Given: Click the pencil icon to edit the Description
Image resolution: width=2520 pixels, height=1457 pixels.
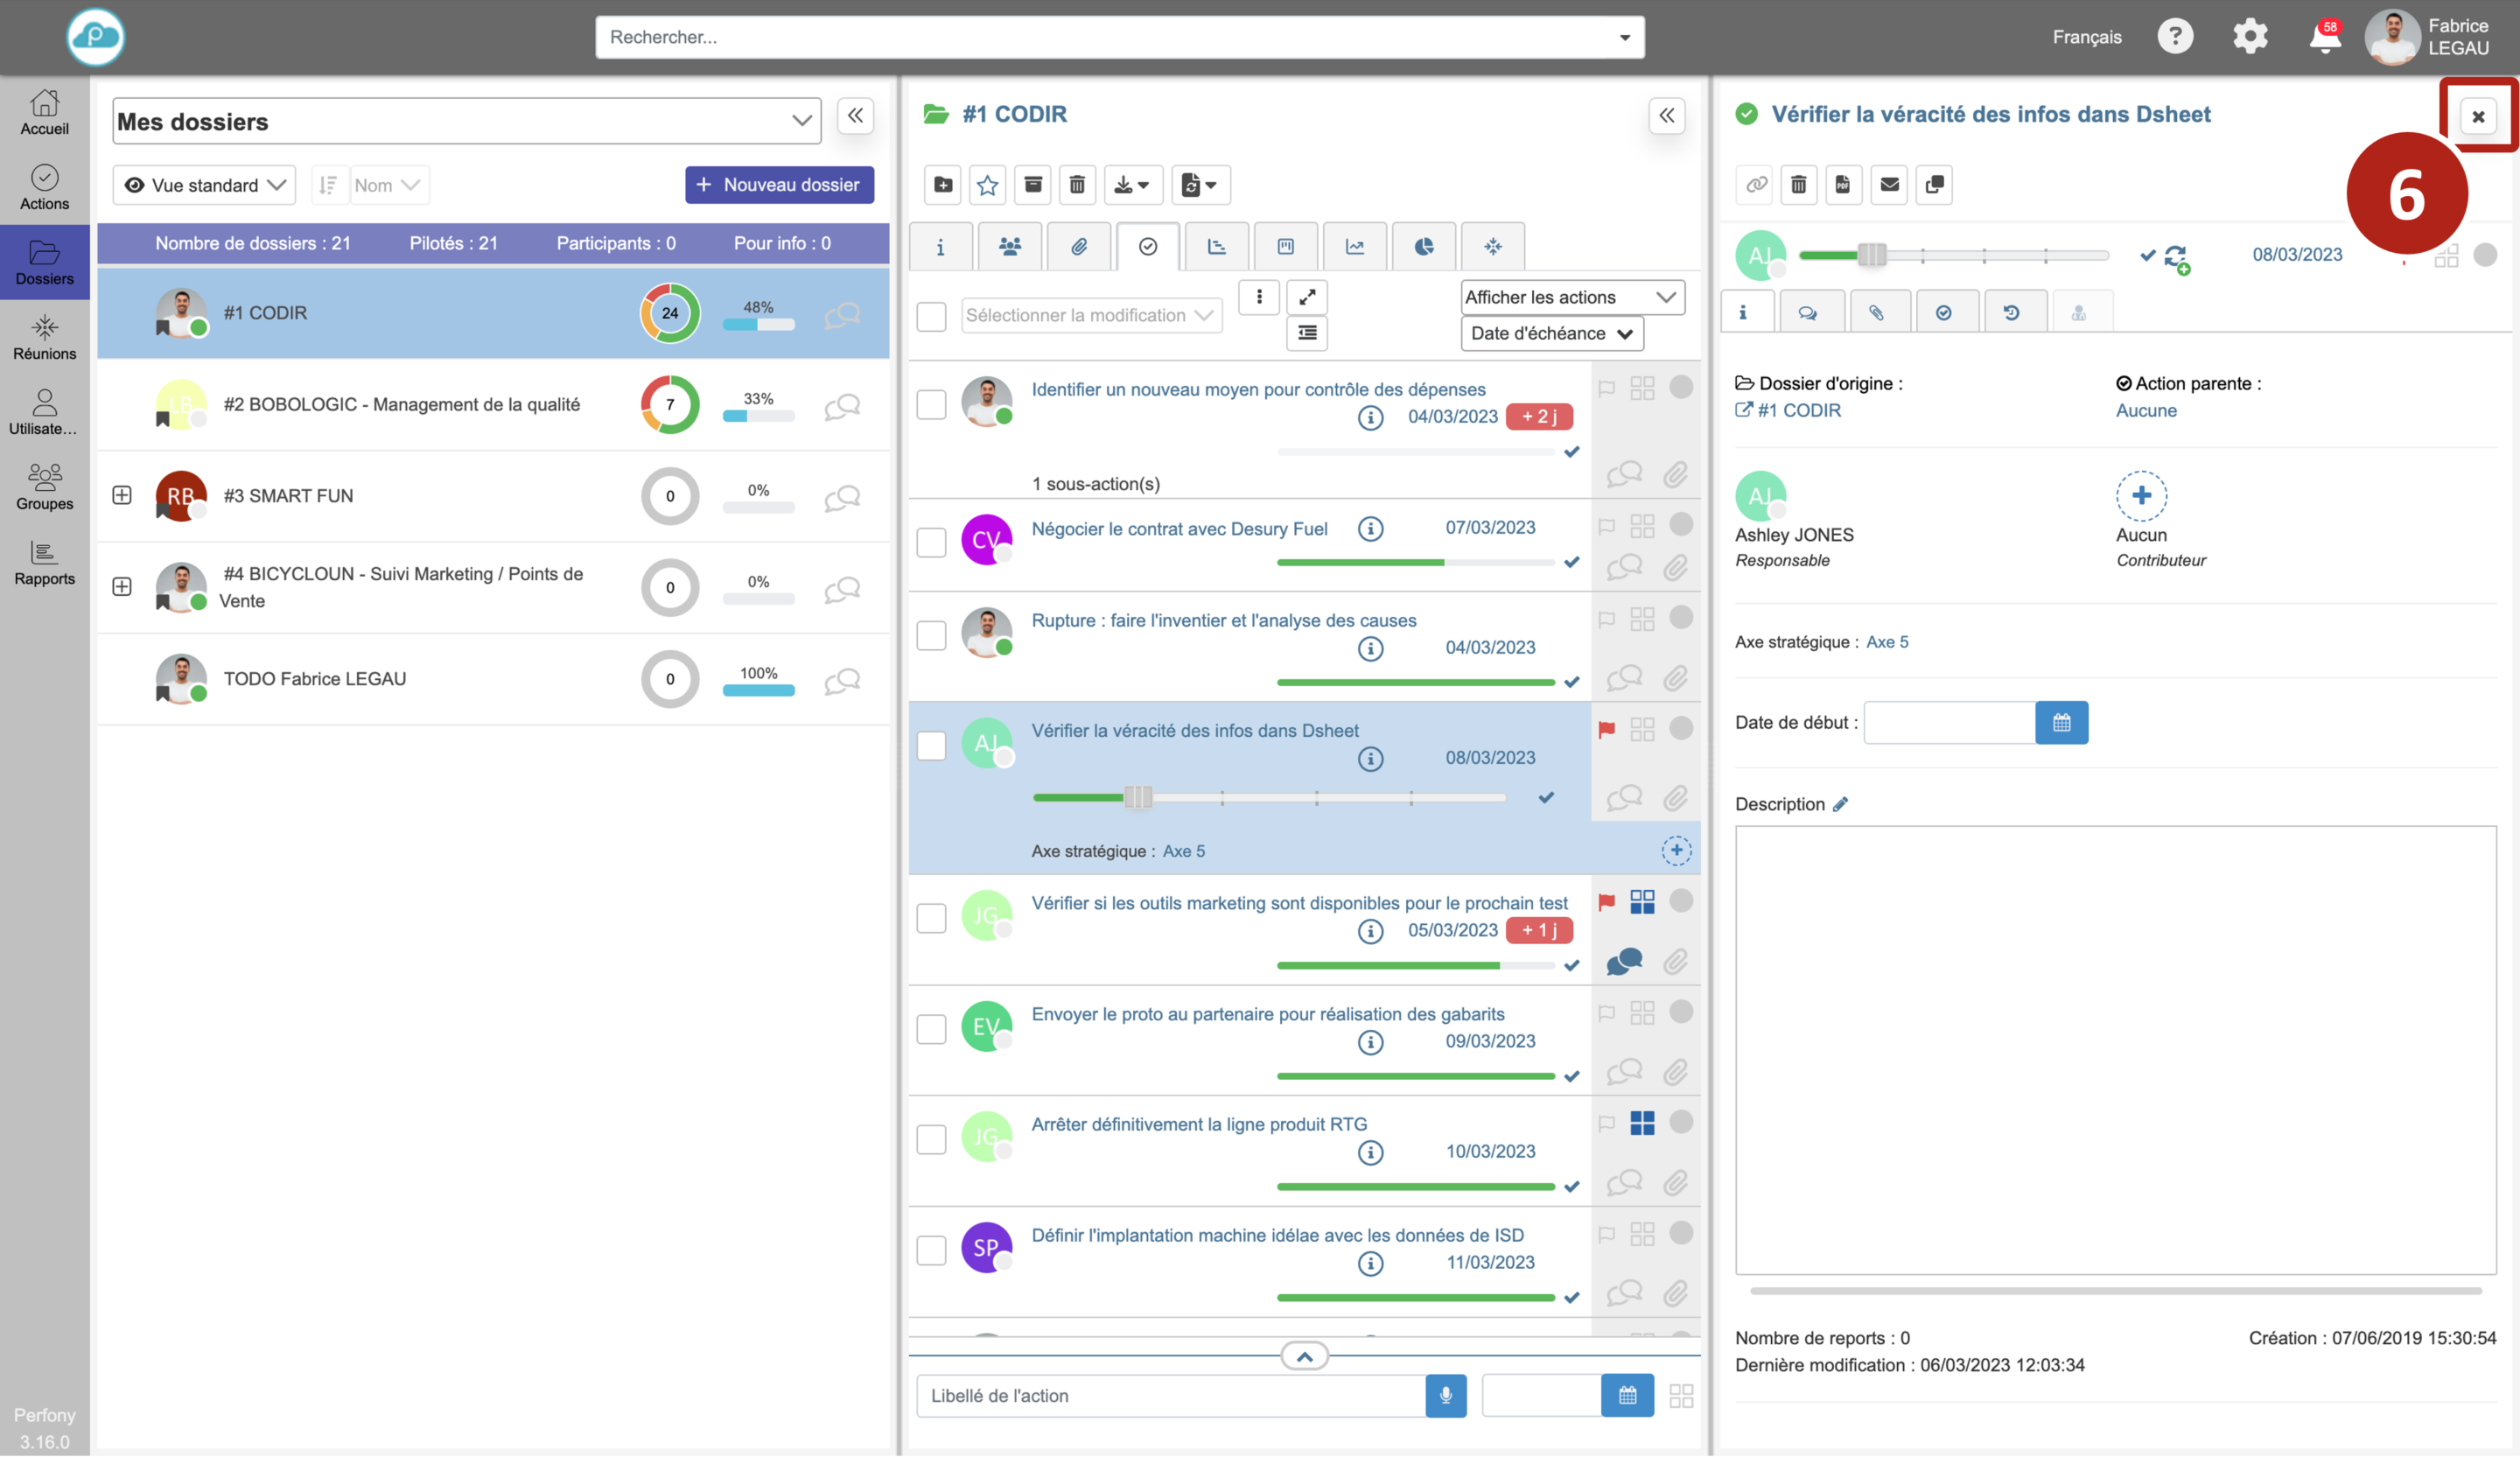Looking at the screenshot, I should [1840, 804].
